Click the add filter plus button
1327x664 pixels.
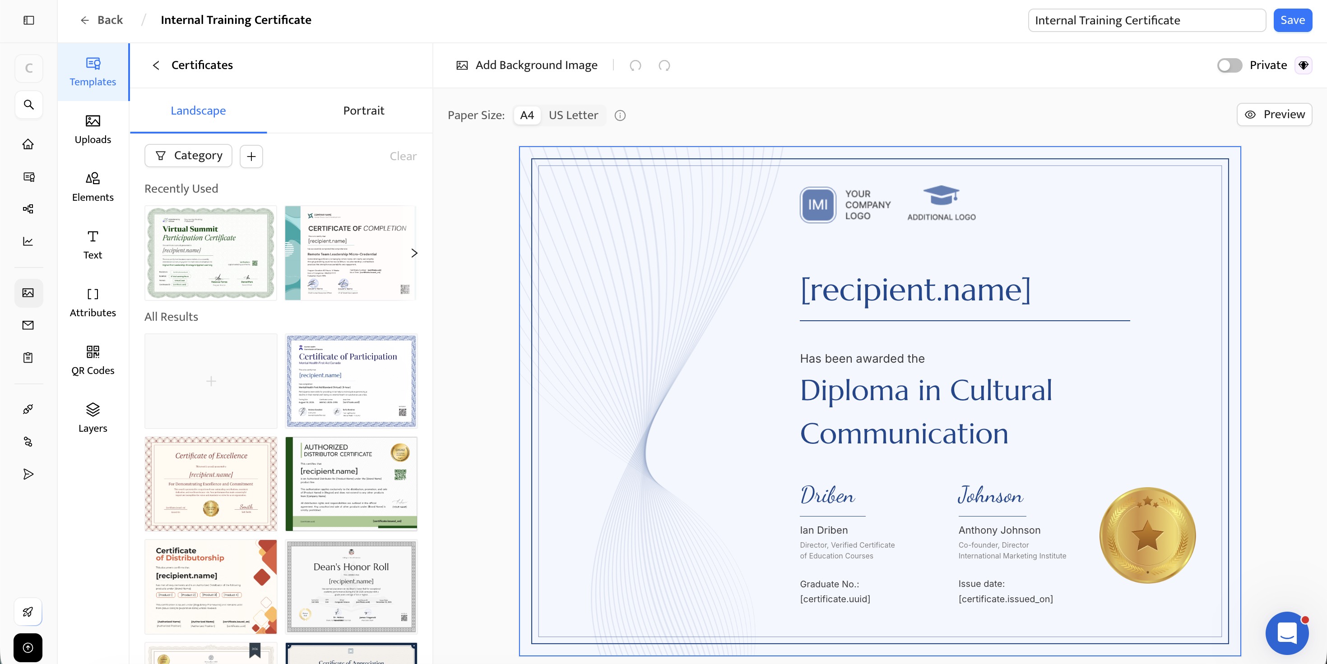[x=251, y=156]
